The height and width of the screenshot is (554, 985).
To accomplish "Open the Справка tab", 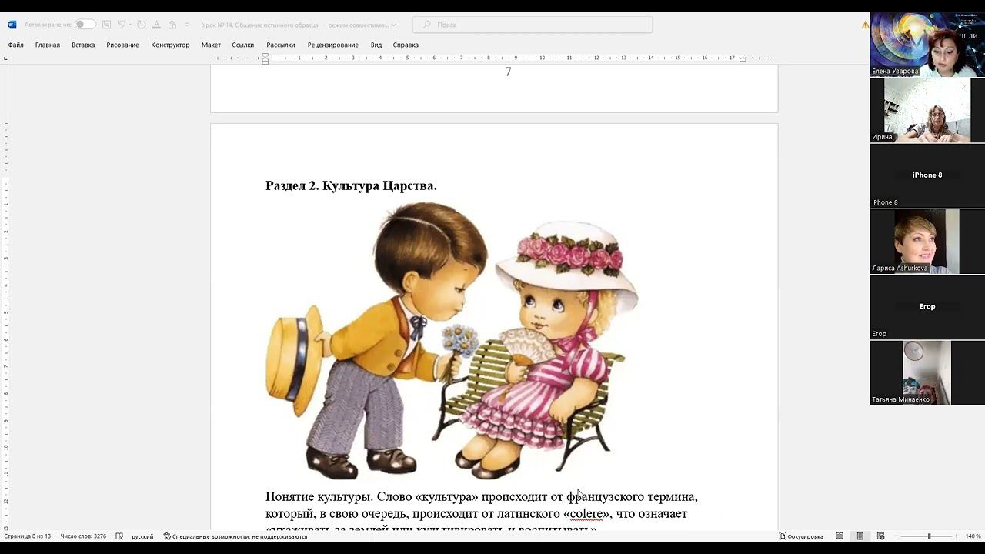I will coord(406,45).
